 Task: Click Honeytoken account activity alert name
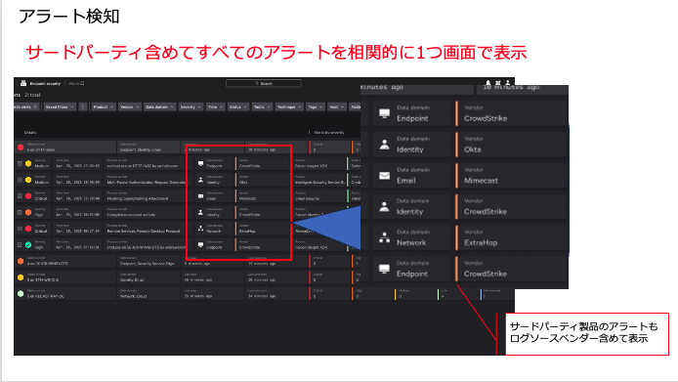(131, 215)
